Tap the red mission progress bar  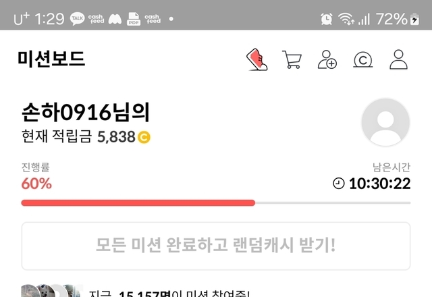[138, 203]
